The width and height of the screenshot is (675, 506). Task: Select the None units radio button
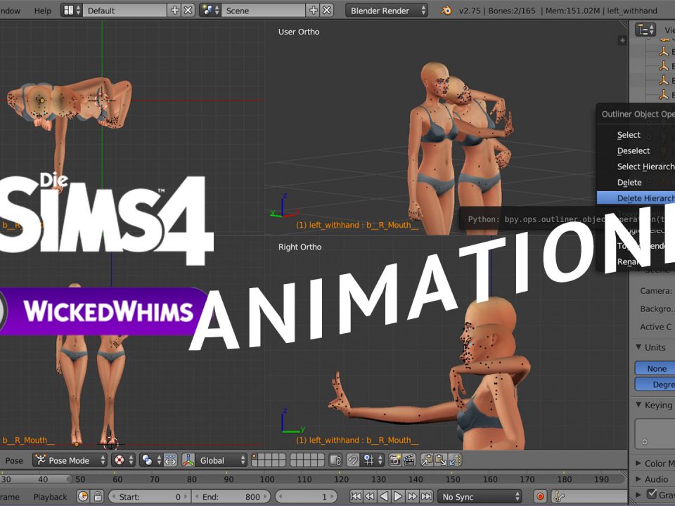point(656,368)
